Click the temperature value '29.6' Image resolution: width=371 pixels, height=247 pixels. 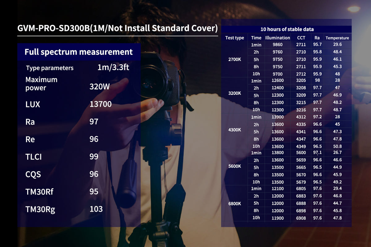tap(337, 45)
